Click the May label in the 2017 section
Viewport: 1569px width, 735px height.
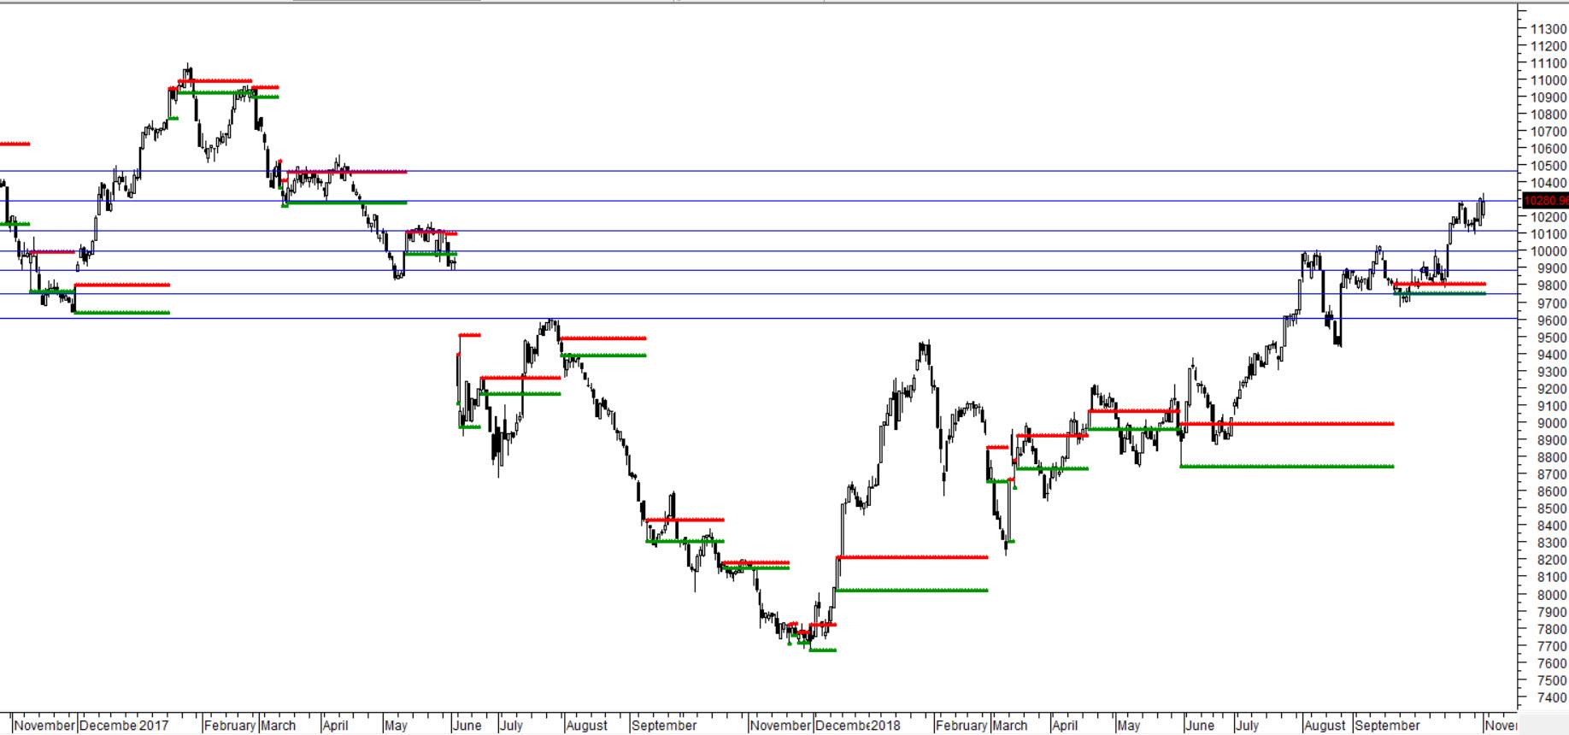pyautogui.click(x=396, y=725)
